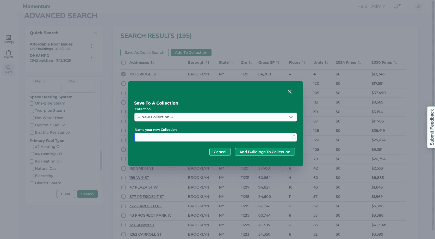Screen dimensions: 435x239
Task: Click Add Buildings To Collection button
Action: tap(265, 152)
